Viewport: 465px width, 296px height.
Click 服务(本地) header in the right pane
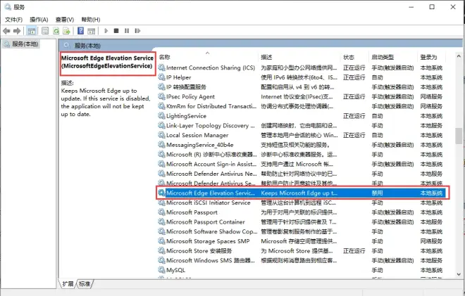[x=87, y=46]
